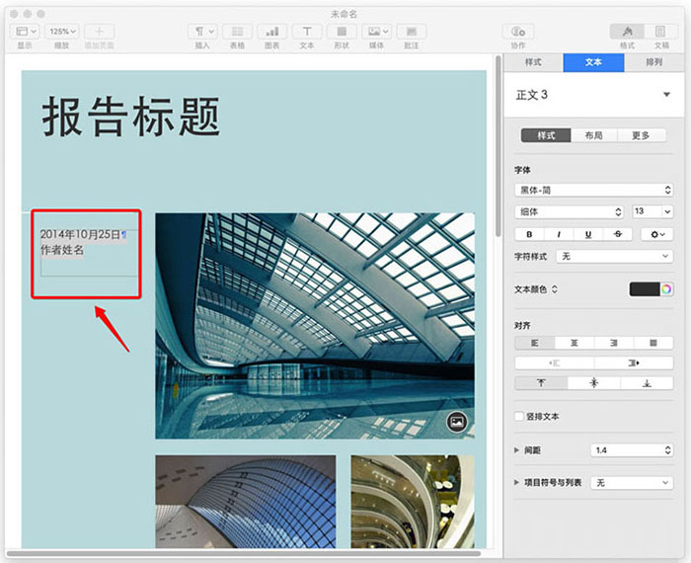Screen dimensions: 691x563
Task: Select the spiral atrium photo
Action: tap(413, 502)
